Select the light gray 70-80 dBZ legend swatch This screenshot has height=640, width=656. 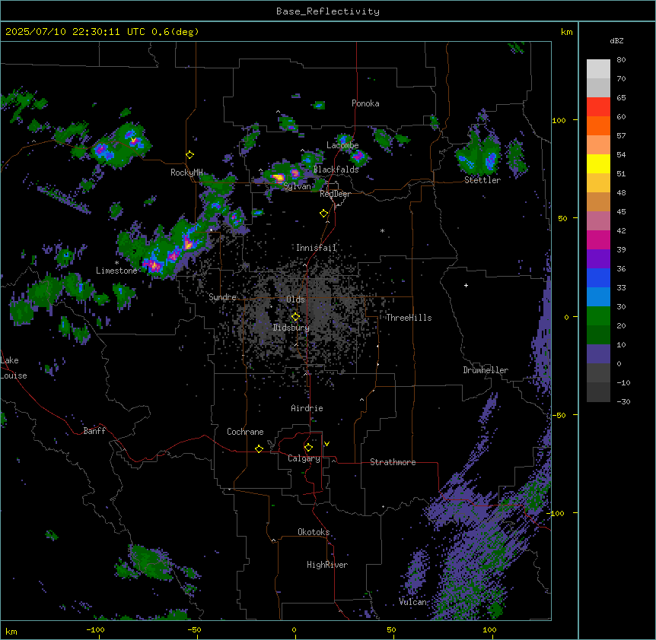click(x=598, y=69)
